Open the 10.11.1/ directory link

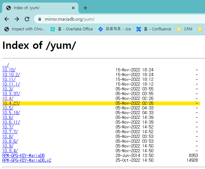11,84
